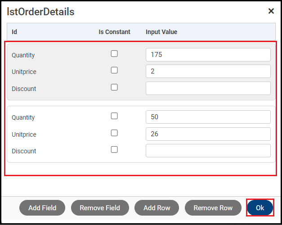
Task: Click the Remove Row button
Action: (x=213, y=208)
